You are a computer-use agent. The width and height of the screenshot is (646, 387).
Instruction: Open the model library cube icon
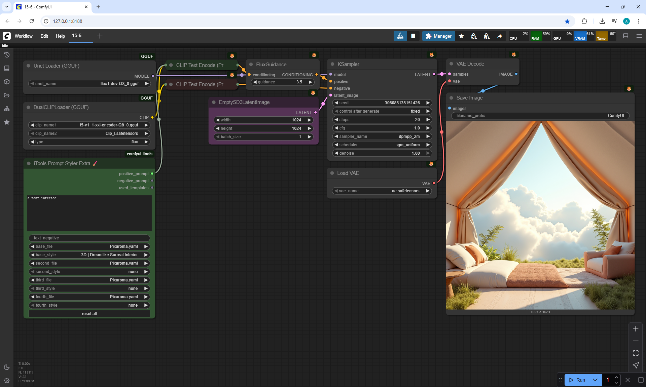[6, 82]
